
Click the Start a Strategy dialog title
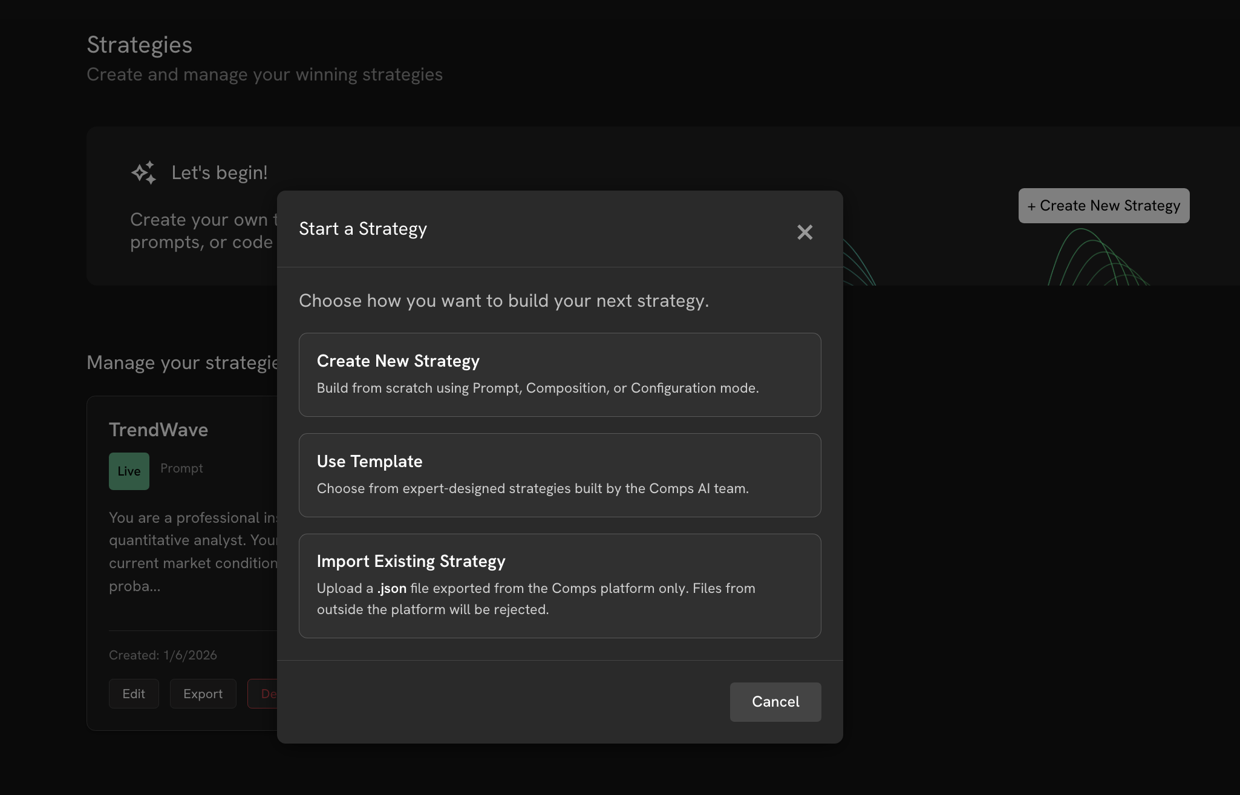point(363,229)
